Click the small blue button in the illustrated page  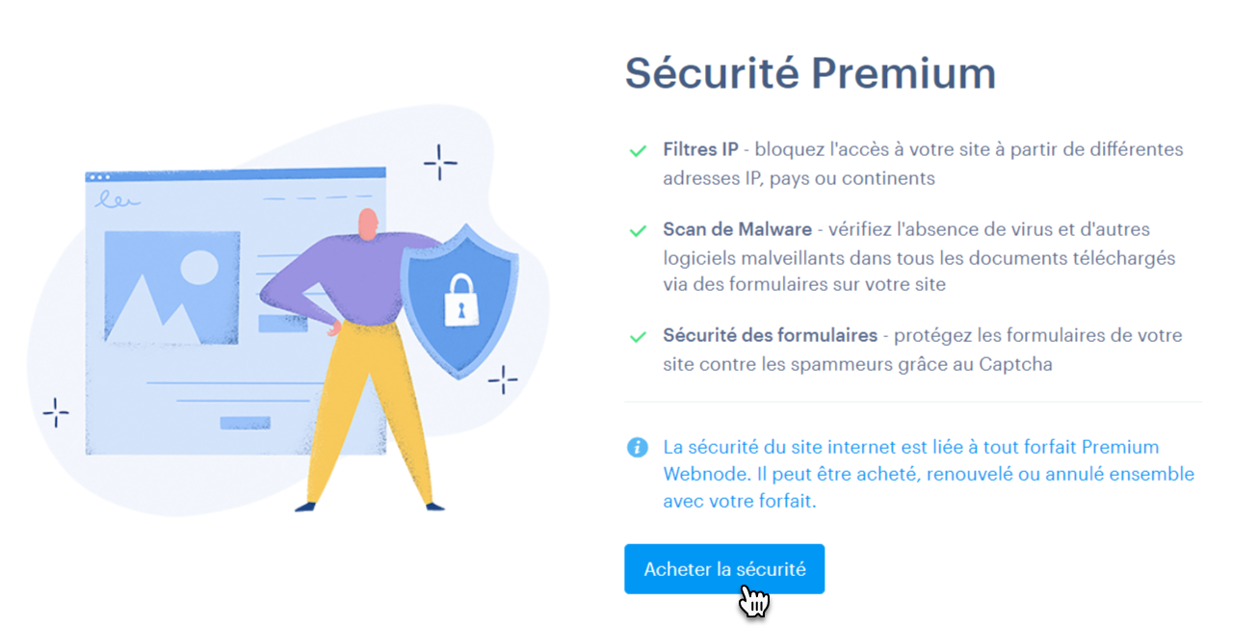tap(245, 422)
